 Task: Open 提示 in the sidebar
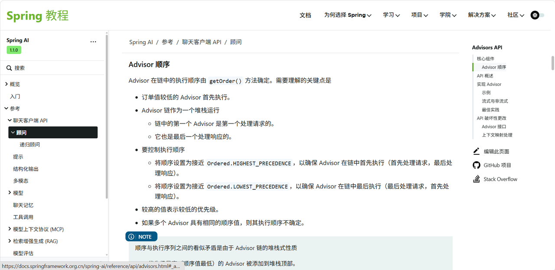tap(18, 157)
